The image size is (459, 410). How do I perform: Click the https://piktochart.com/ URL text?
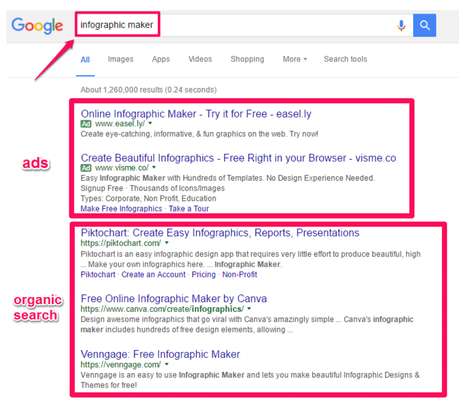click(x=120, y=243)
